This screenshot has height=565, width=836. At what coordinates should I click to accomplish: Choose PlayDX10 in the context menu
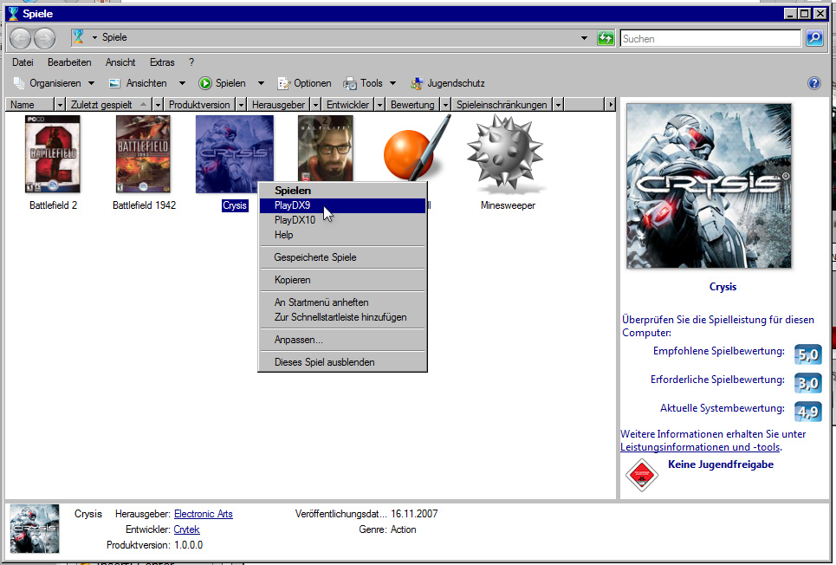click(x=342, y=220)
